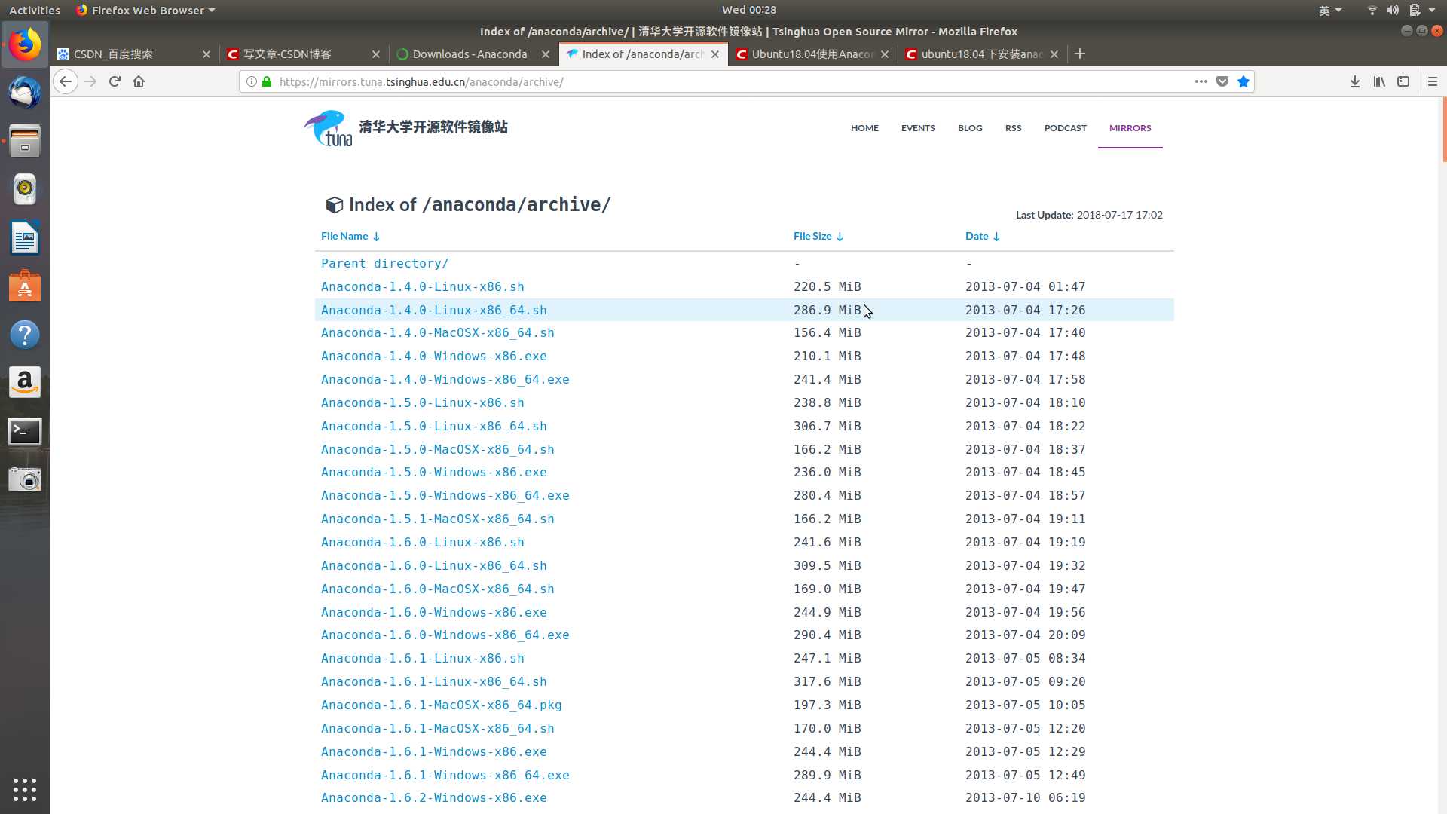Download Anaconda-1.6.1-MacOSX-x86_64.pkg
Image resolution: width=1447 pixels, height=814 pixels.
441,705
